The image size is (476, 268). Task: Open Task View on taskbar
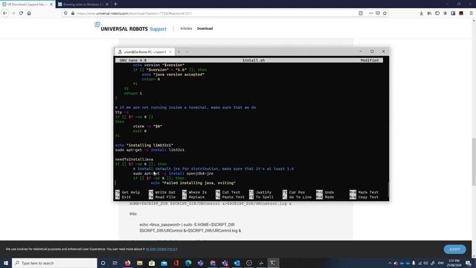pyautogui.click(x=115, y=263)
